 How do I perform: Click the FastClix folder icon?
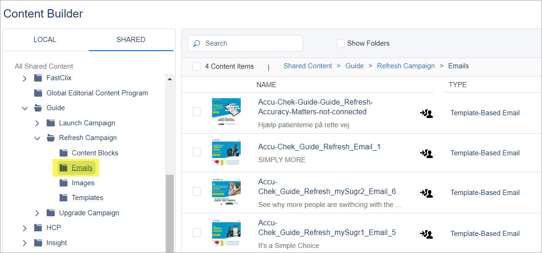[x=38, y=78]
